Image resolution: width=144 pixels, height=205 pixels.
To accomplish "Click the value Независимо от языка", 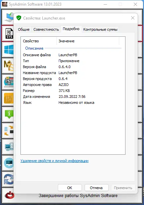I will pyautogui.click(x=76, y=102).
